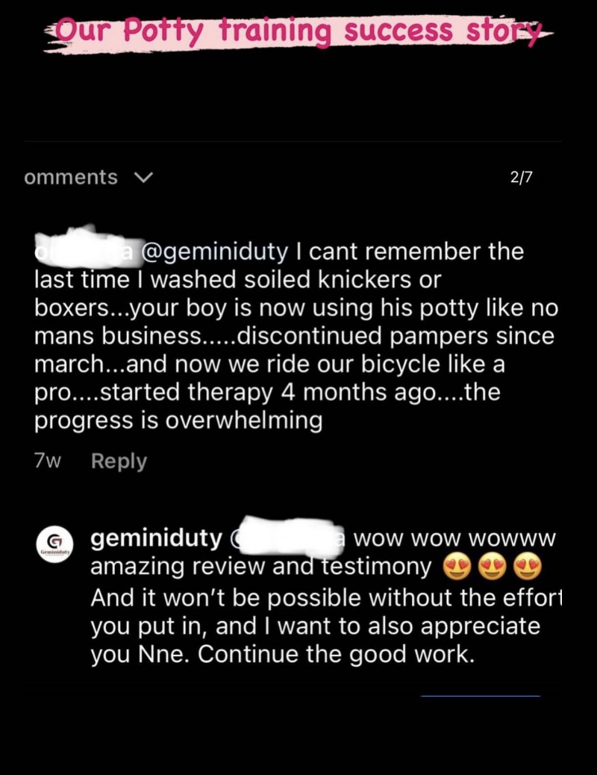Open the @geminiduty mention in first comment
Screen dimensions: 597x775
pos(213,252)
